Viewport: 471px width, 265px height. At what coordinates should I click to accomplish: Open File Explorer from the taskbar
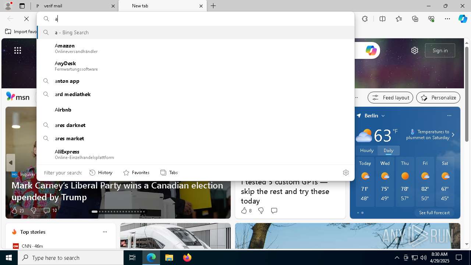169,258
